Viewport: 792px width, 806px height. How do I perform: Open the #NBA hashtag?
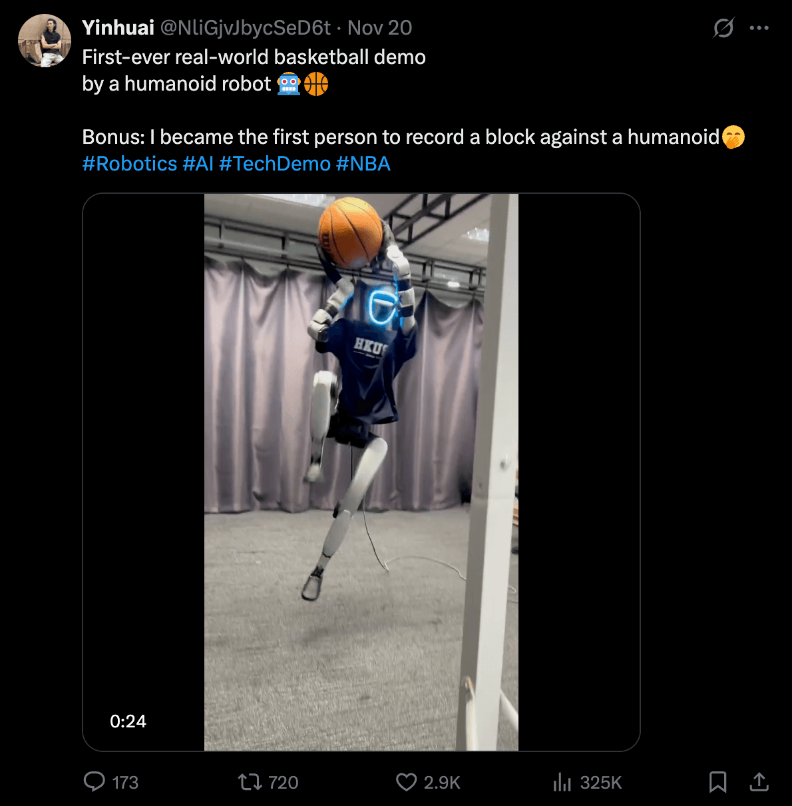tap(363, 164)
